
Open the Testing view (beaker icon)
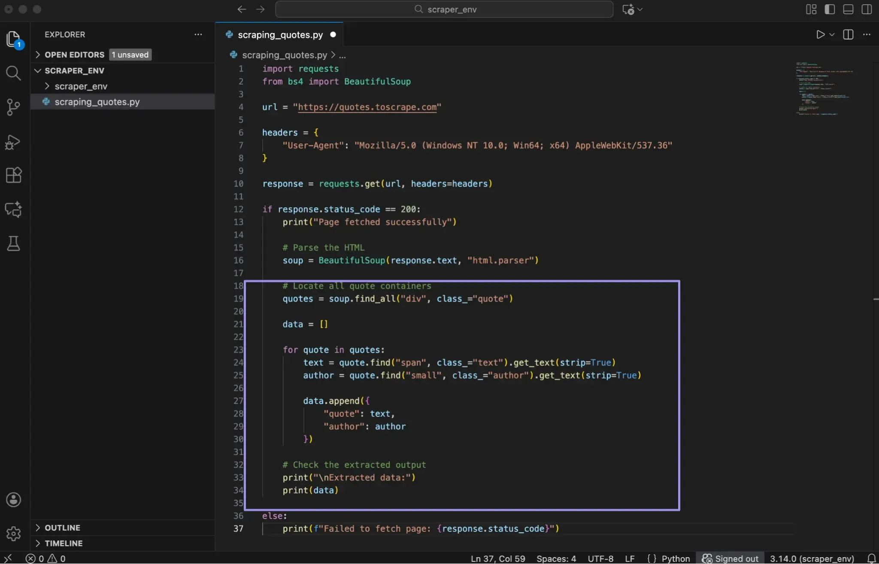(14, 244)
